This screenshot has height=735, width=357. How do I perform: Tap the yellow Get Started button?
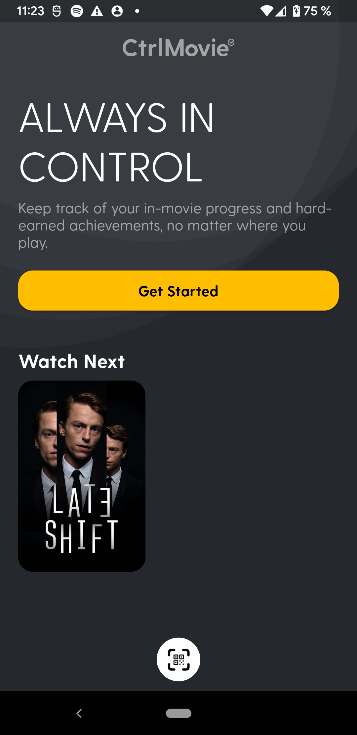tap(178, 291)
